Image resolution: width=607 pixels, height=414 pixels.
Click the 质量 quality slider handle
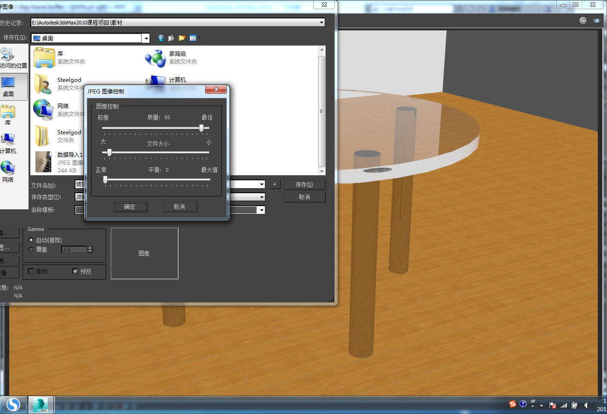(201, 128)
